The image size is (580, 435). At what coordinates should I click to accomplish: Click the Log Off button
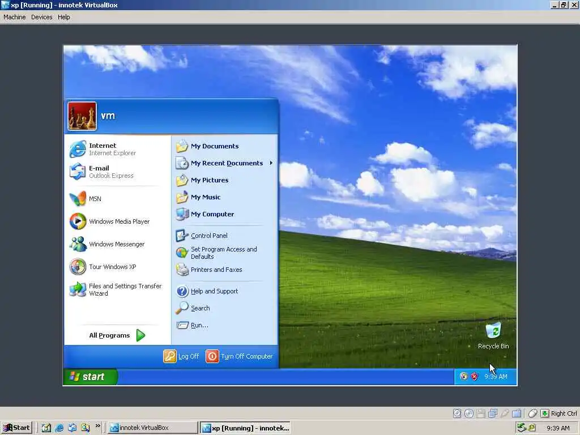click(181, 356)
